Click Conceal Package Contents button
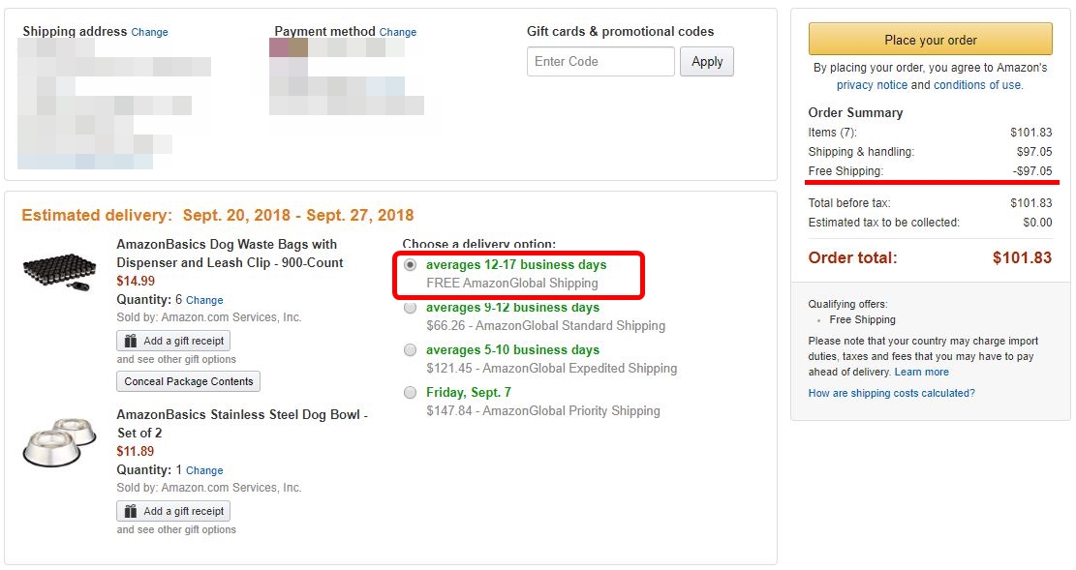Viewport: 1076px width, 570px height. click(x=189, y=381)
